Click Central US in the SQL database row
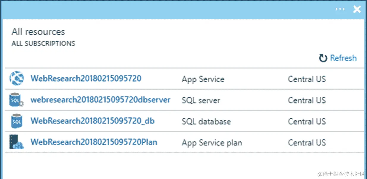This screenshot has height=179, width=367. [x=307, y=121]
